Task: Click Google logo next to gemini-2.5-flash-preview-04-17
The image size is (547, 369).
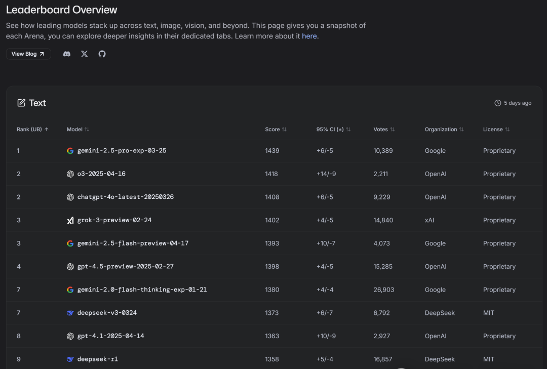Action: (x=70, y=243)
